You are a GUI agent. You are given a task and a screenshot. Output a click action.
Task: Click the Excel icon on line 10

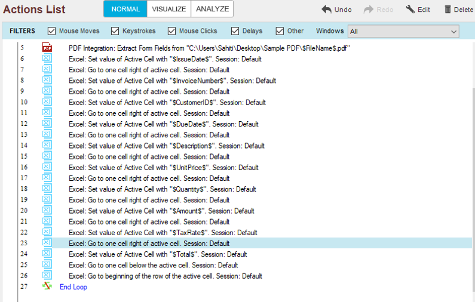(x=47, y=102)
